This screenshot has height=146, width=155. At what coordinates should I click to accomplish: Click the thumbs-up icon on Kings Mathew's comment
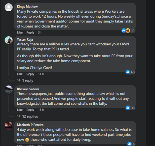124,31
